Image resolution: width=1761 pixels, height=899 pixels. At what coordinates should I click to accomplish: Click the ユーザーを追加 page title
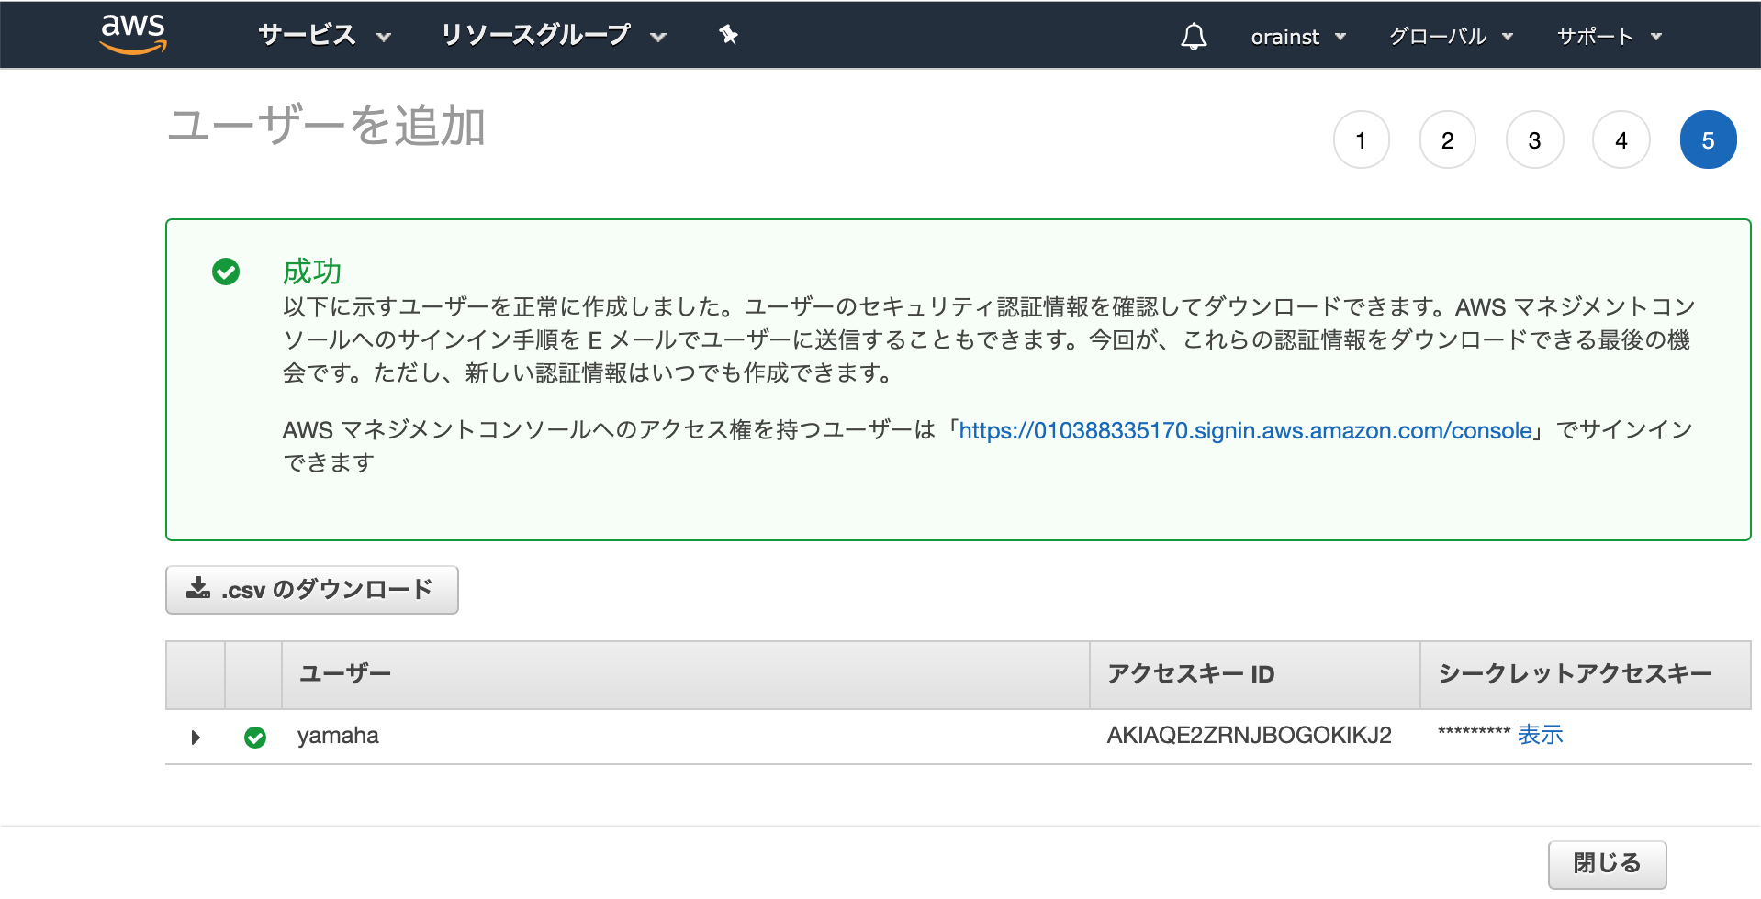[x=327, y=126]
